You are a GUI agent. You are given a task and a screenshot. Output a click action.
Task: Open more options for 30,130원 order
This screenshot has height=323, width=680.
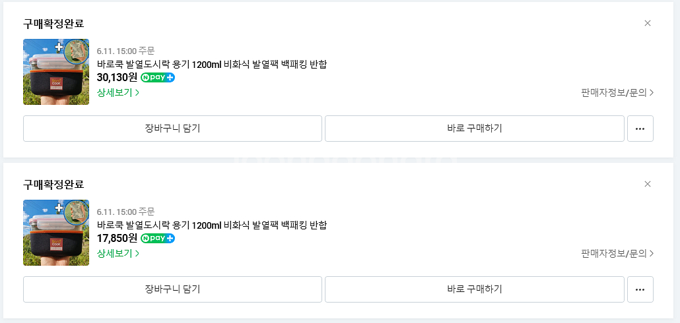point(640,129)
